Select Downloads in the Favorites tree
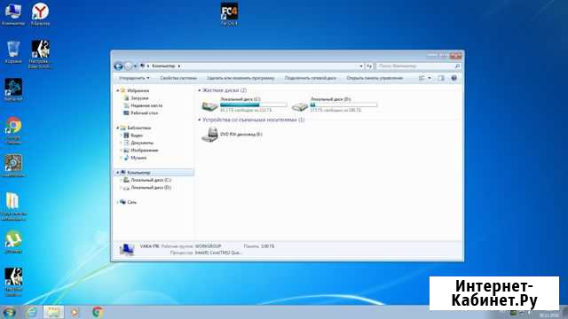Image resolution: width=568 pixels, height=319 pixels. tap(139, 98)
